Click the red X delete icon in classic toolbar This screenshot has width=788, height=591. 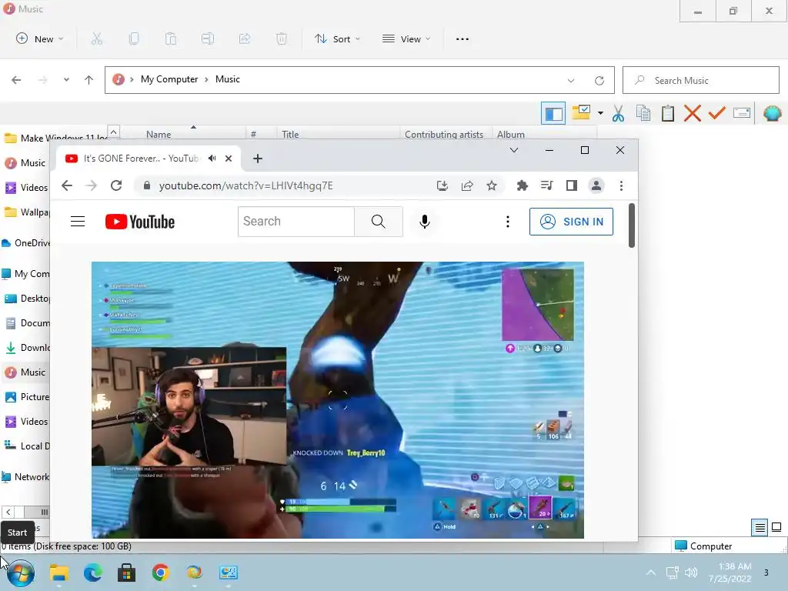pos(693,114)
